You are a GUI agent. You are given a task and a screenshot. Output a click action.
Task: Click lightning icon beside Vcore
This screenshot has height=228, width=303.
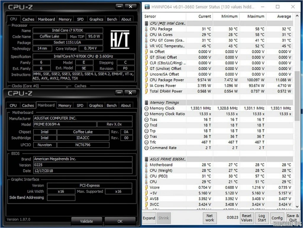[146, 188]
